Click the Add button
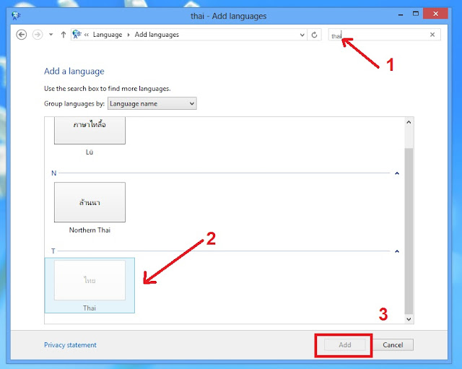The height and width of the screenshot is (369, 462). click(345, 345)
